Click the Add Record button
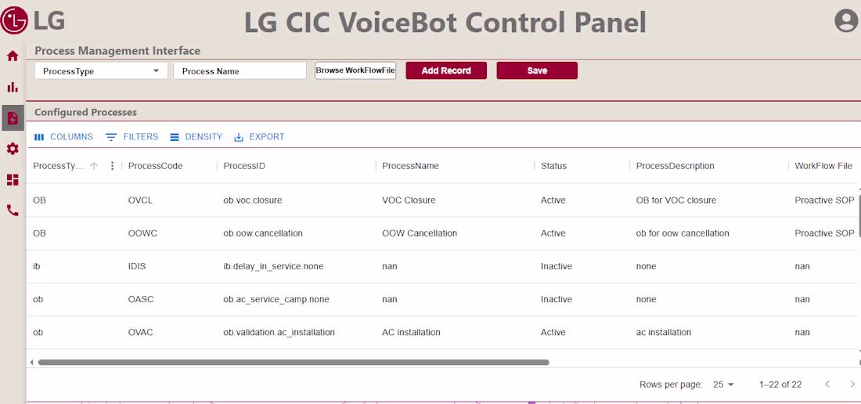Screen dimensions: 861x404 click(446, 70)
